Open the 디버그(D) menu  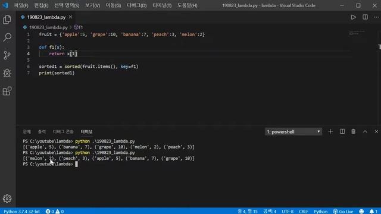136,5
